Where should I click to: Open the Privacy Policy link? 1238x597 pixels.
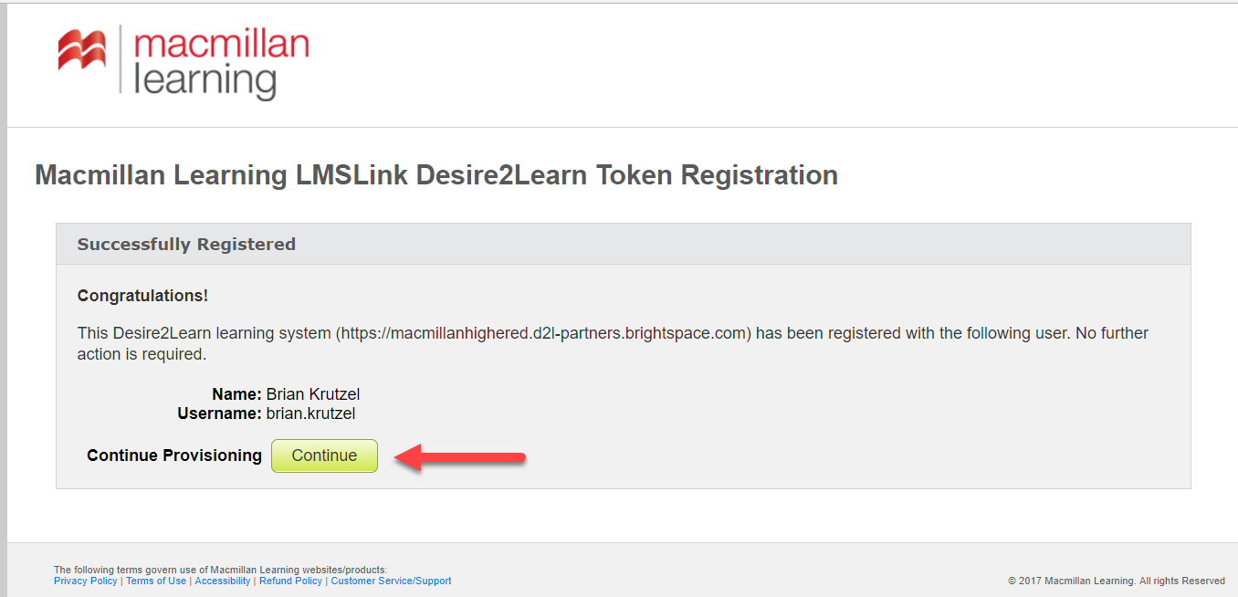pos(85,581)
